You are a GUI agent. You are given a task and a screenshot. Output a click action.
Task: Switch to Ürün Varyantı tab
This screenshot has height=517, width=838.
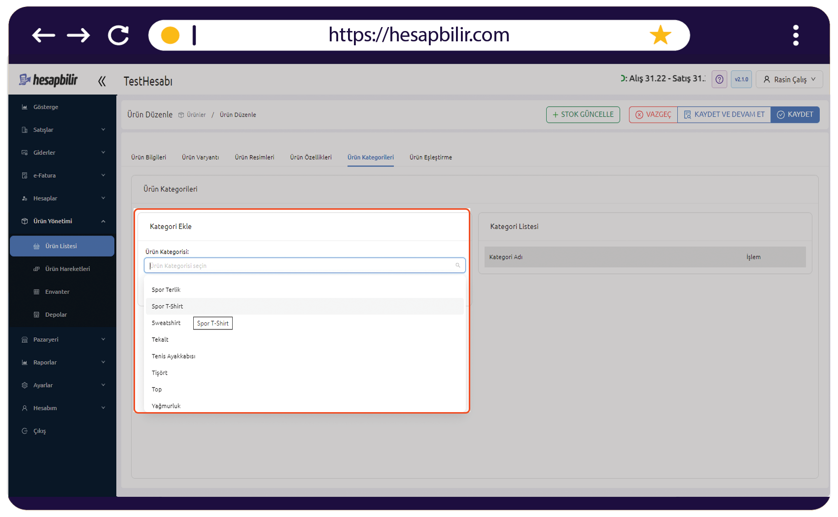(x=200, y=158)
